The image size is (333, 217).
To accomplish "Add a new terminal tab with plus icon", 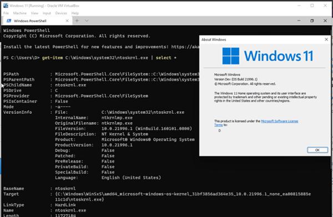I will (77, 21).
